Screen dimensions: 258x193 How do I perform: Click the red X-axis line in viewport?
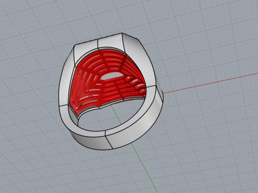click(x=211, y=83)
